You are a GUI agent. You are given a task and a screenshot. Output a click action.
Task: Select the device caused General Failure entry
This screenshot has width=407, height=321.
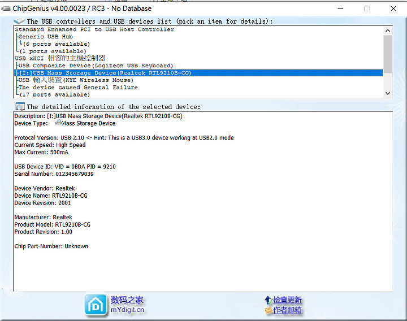[x=78, y=87]
